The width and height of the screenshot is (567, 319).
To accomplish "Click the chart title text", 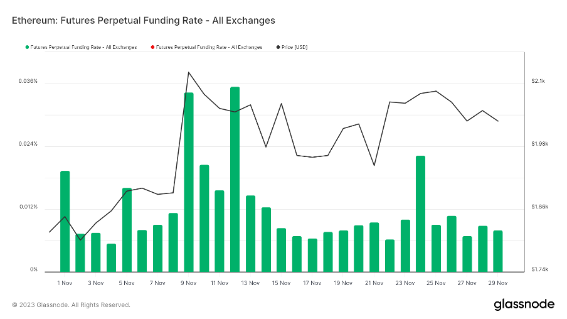I will (144, 20).
